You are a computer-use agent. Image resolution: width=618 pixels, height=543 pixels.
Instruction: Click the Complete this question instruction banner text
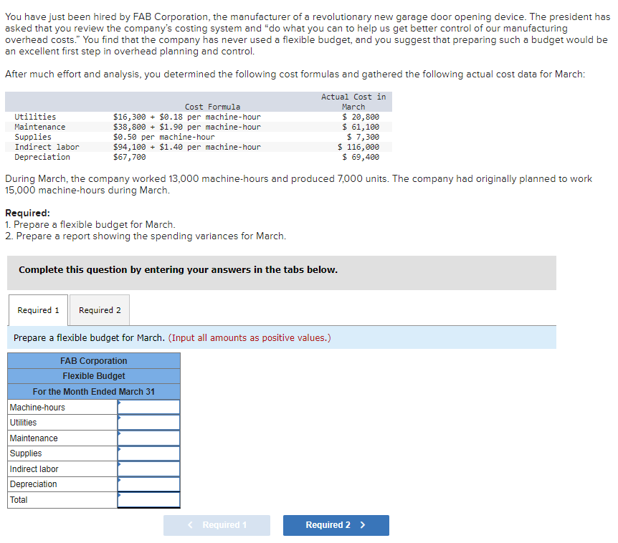tap(178, 270)
